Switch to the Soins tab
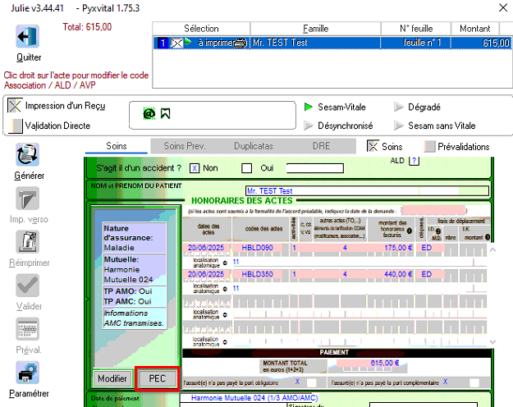Screen dimensions: 513x407 [x=117, y=146]
